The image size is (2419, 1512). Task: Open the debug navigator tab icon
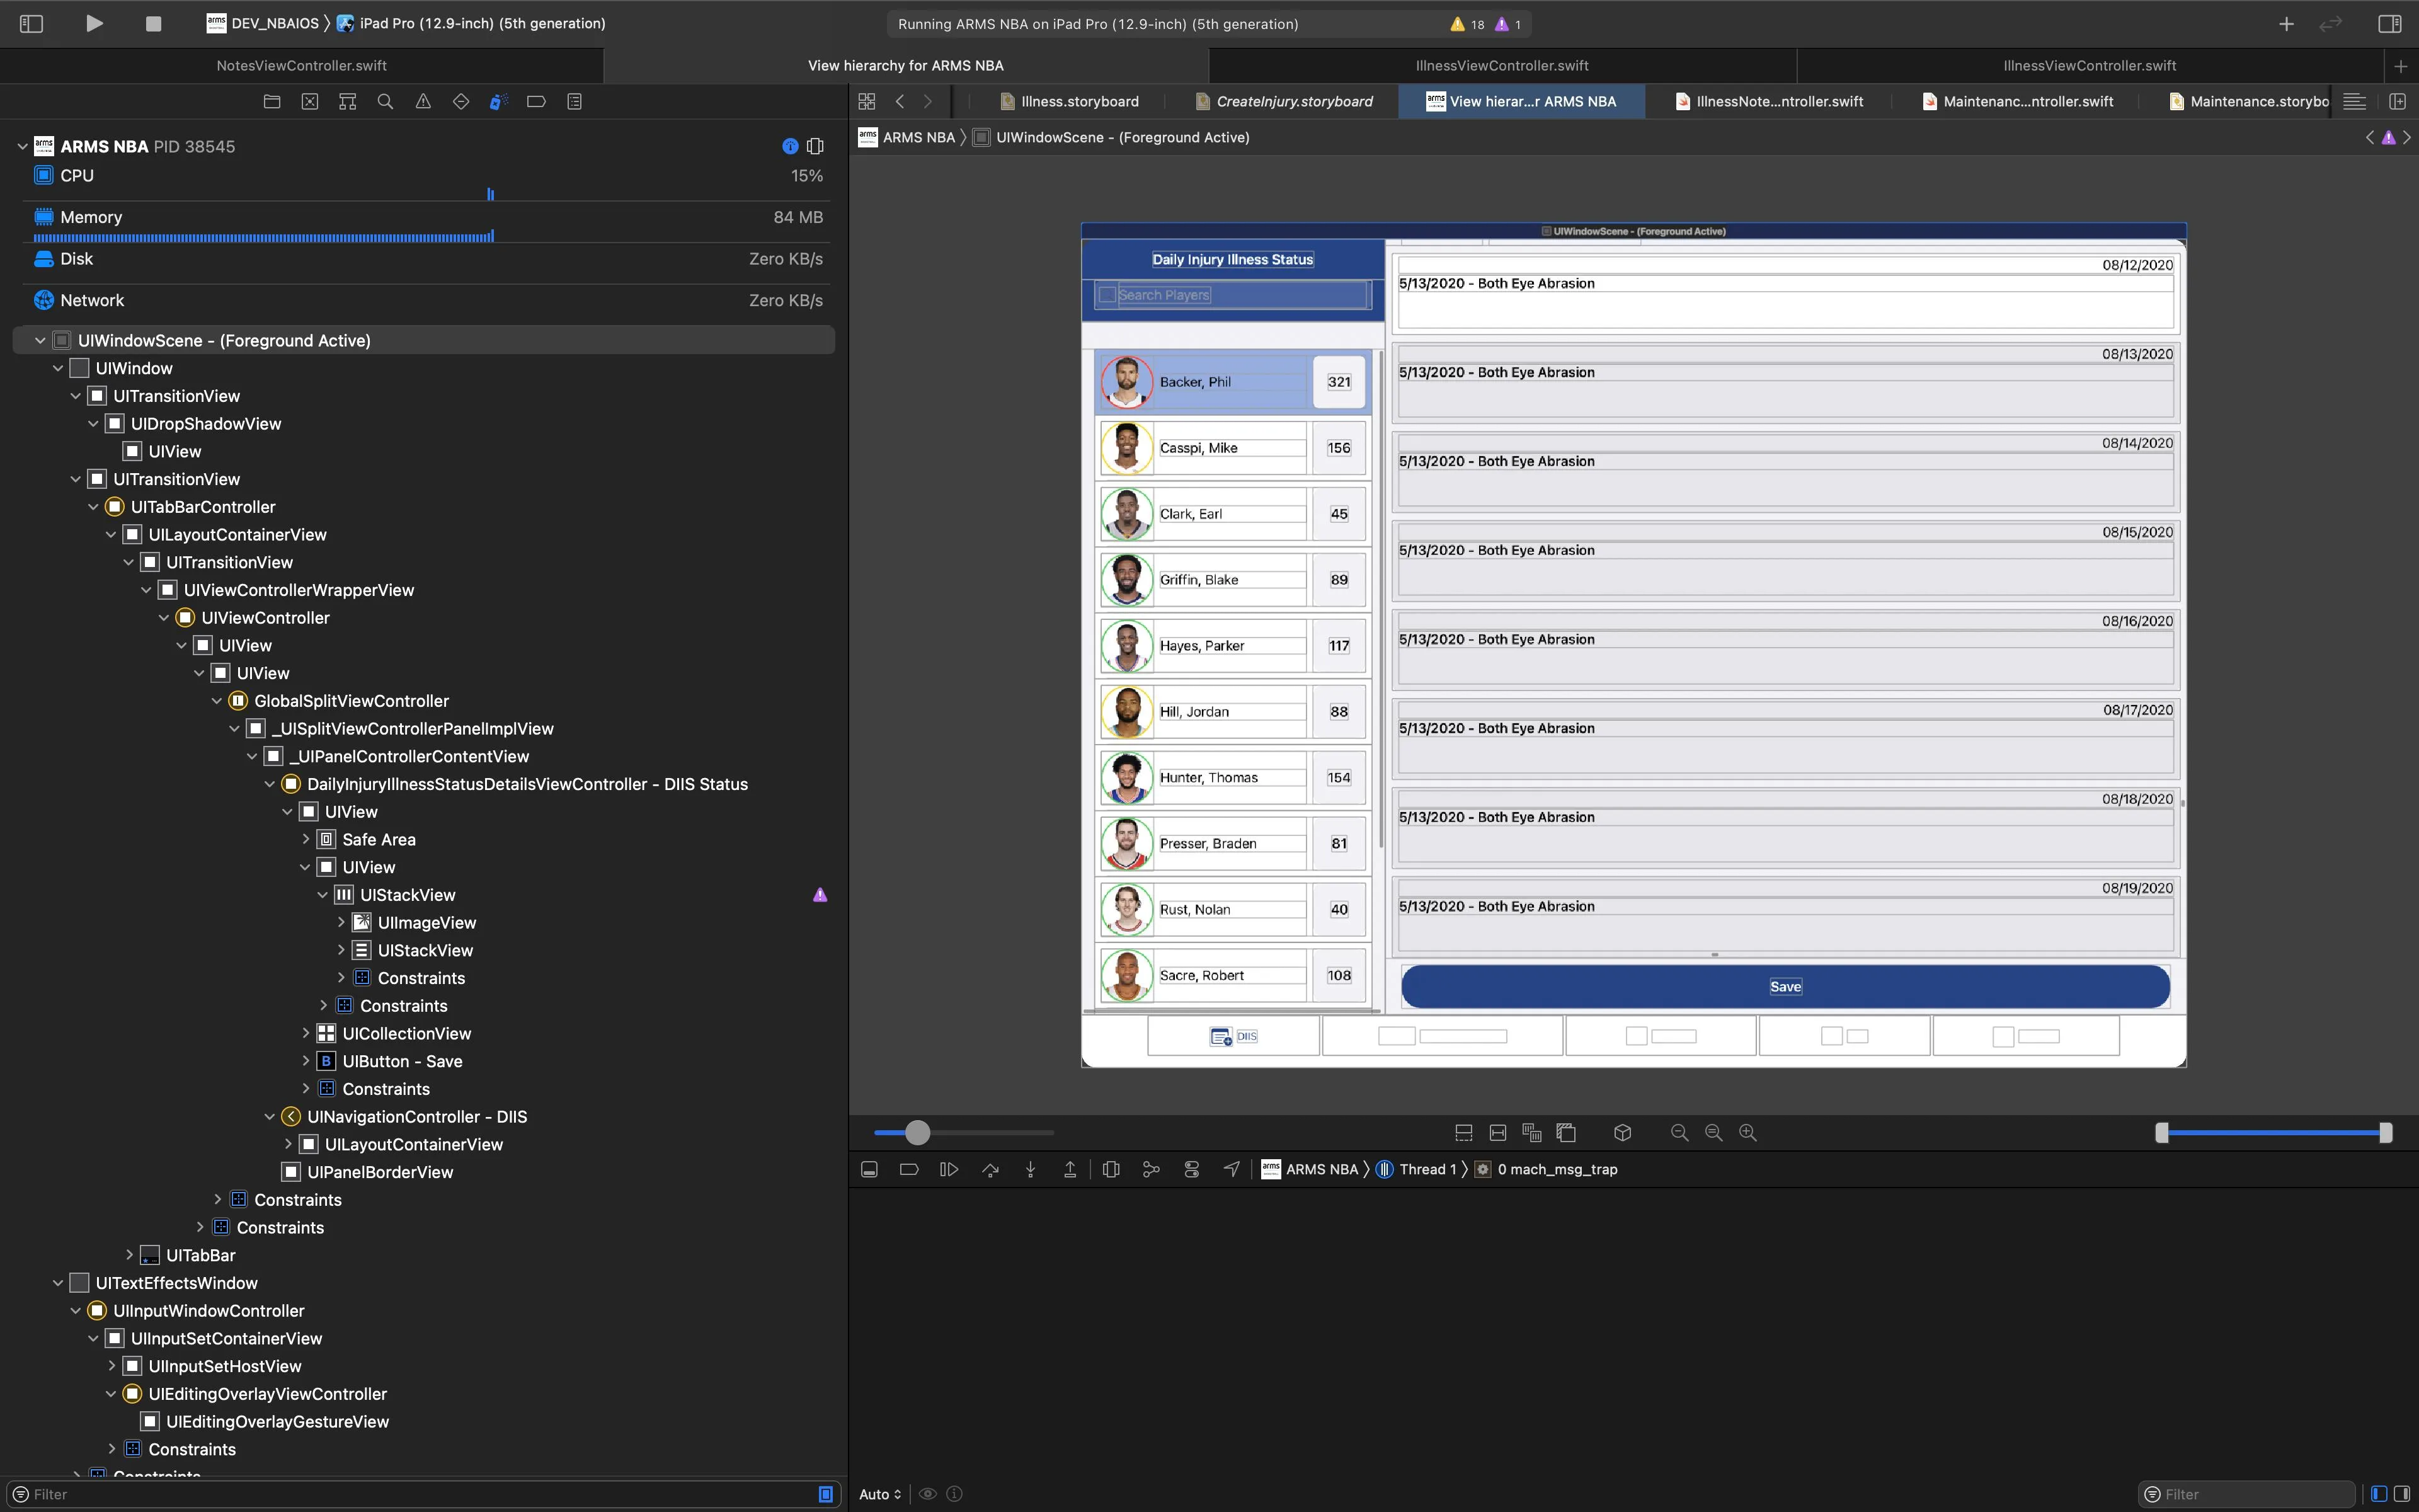tap(498, 101)
